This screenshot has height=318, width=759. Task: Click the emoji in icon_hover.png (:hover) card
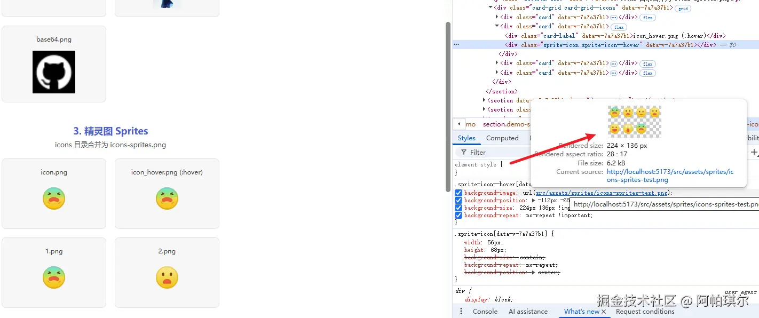pos(167,198)
